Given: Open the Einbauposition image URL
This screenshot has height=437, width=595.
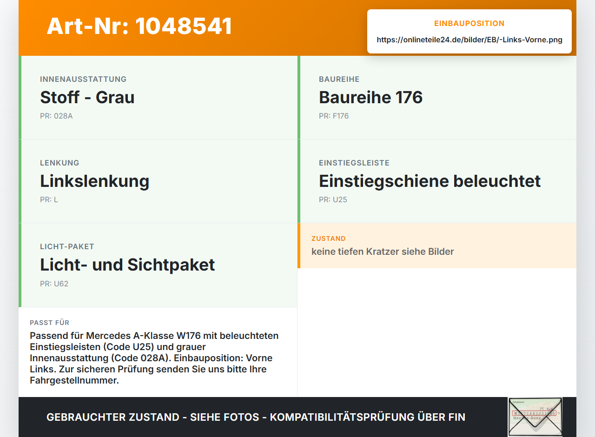Looking at the screenshot, I should pos(469,40).
